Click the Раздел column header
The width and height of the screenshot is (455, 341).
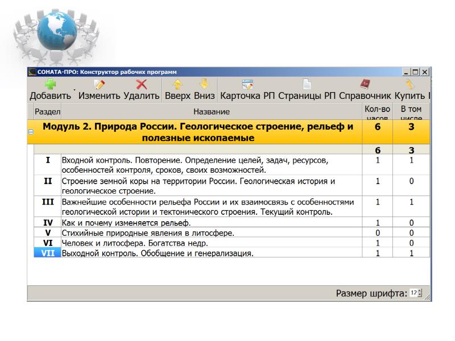point(48,111)
